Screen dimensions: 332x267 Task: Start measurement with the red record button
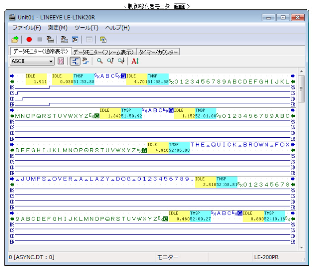point(29,39)
